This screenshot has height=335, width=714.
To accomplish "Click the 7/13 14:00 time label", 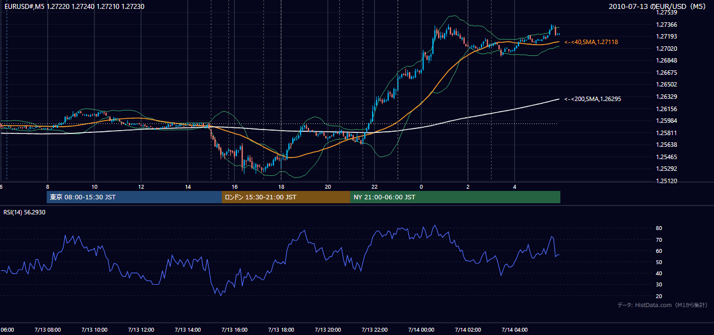I will (188, 330).
